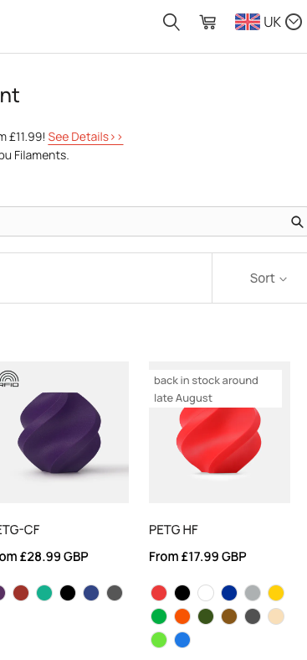The height and width of the screenshot is (660, 307).
Task: Open the shopping cart icon
Action: pyautogui.click(x=207, y=22)
